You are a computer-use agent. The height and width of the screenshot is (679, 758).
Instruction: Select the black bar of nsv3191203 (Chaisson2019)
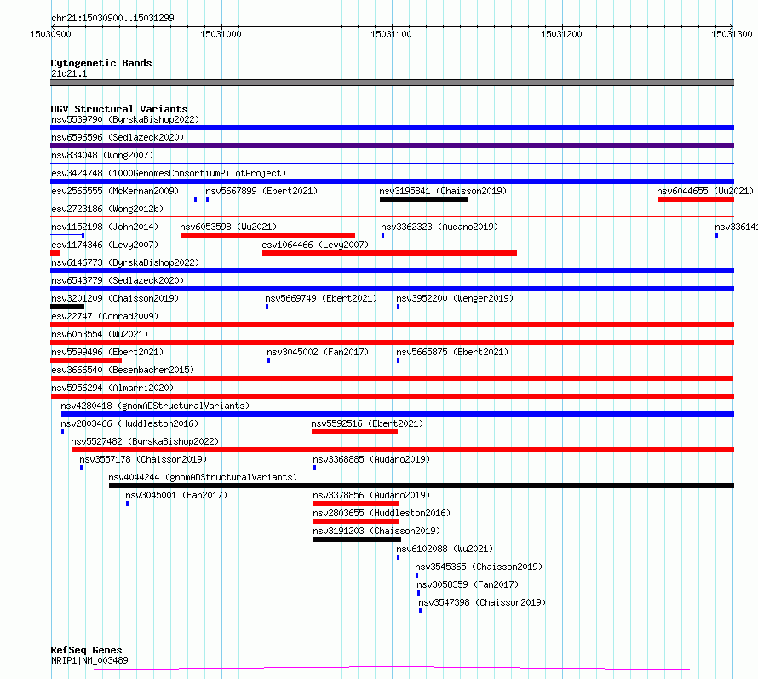(357, 539)
